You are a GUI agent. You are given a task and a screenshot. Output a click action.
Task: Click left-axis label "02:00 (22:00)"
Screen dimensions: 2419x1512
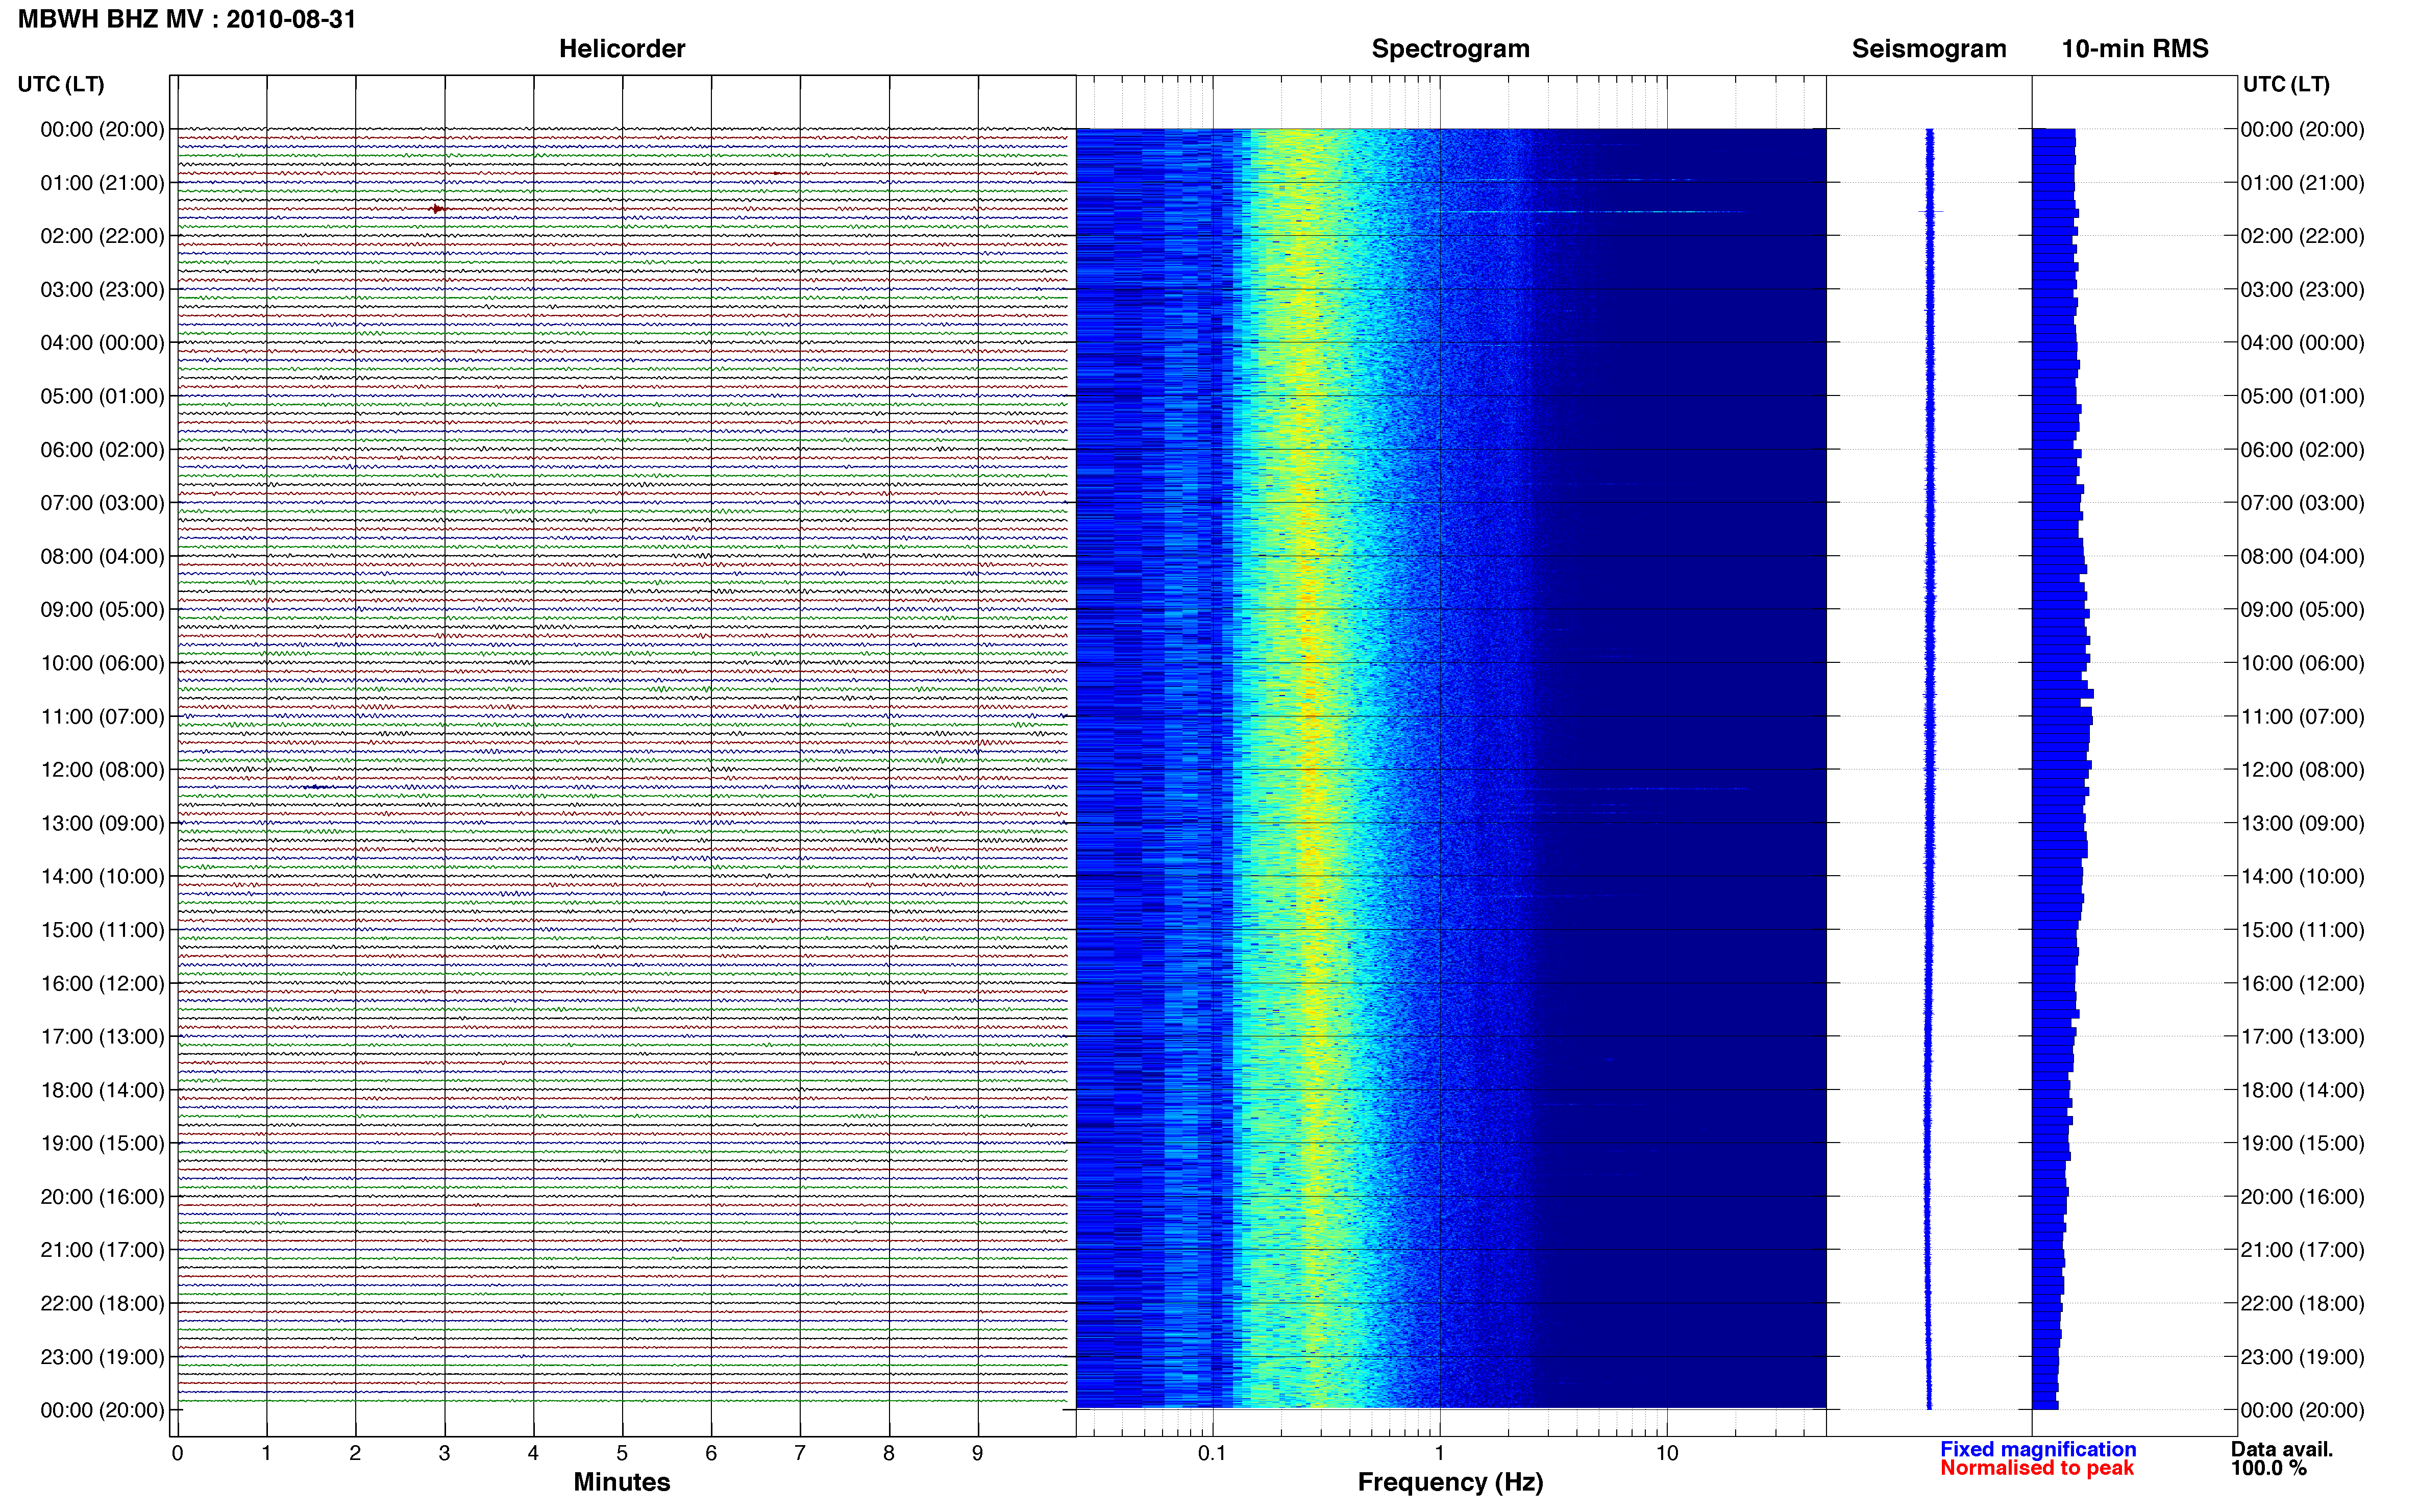pos(102,236)
